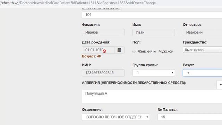Screen dimensions: 222x125
Task: Click the Отделение label text
Action: [92, 110]
